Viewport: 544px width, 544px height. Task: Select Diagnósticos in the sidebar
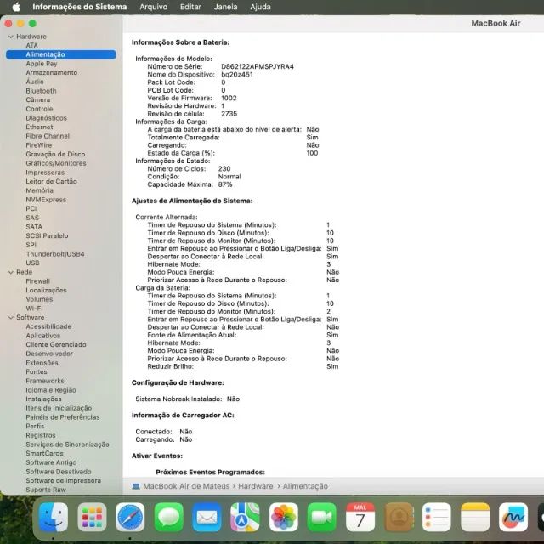coord(46,118)
